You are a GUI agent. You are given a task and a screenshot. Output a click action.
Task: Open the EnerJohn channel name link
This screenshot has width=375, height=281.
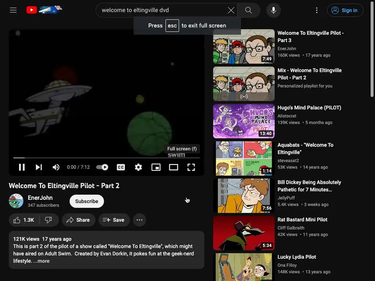(40, 198)
